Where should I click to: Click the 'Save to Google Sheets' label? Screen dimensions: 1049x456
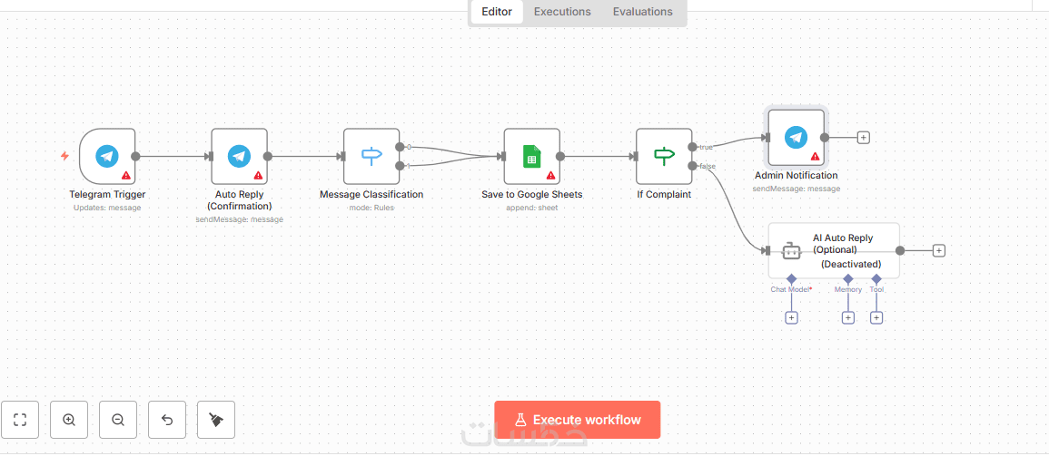click(532, 195)
